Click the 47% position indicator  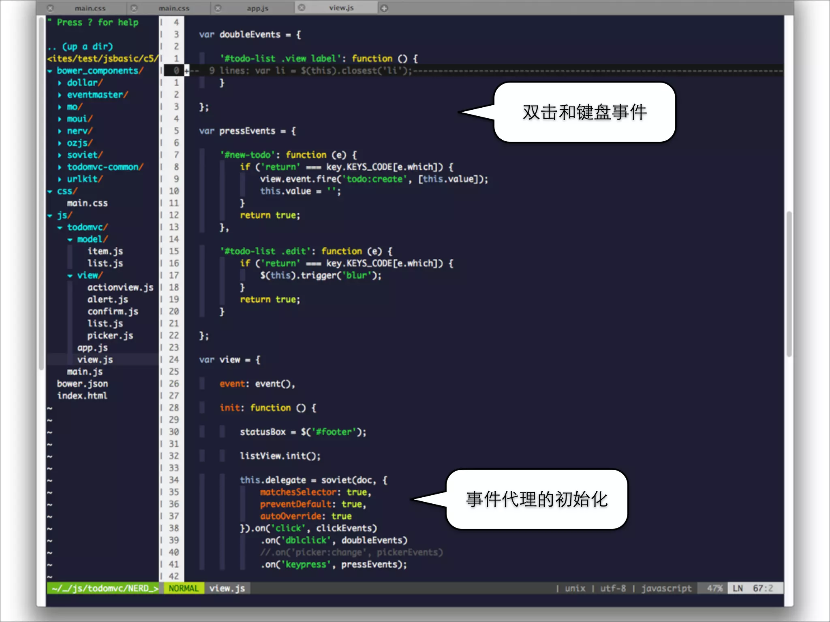(714, 588)
